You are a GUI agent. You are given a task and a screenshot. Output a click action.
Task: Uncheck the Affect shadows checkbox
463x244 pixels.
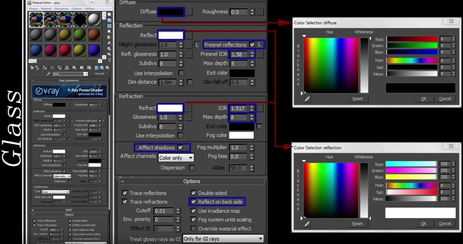[180, 147]
